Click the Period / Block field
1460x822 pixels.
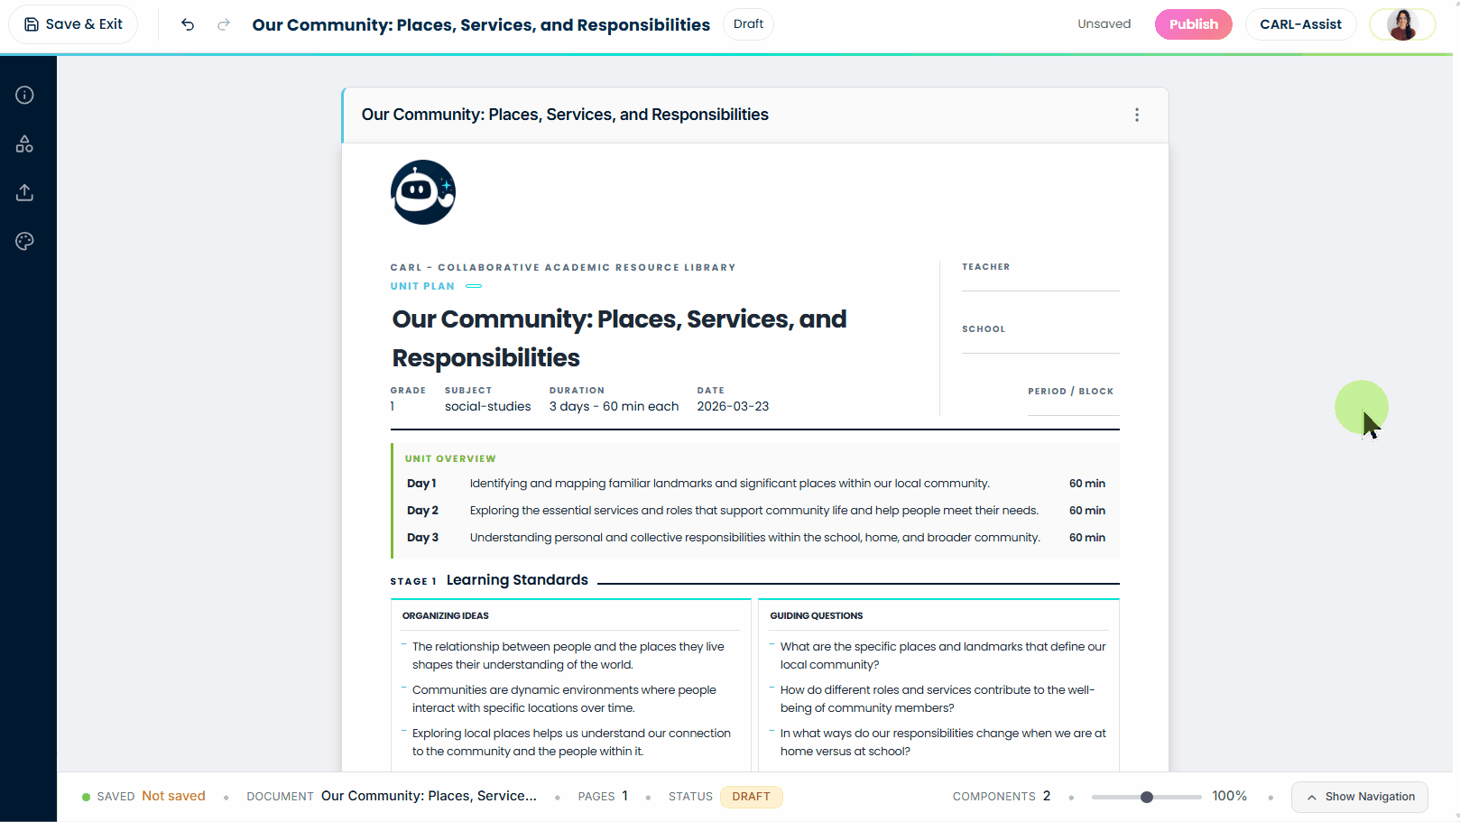(x=1073, y=406)
